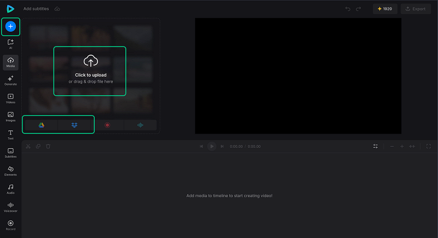Open timeline settings sliders icon
The height and width of the screenshot is (238, 438).
376,146
